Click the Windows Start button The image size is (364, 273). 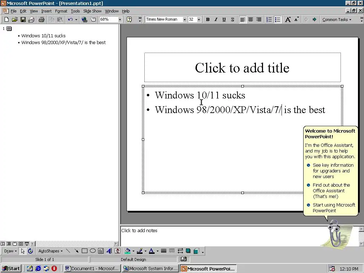(11, 269)
